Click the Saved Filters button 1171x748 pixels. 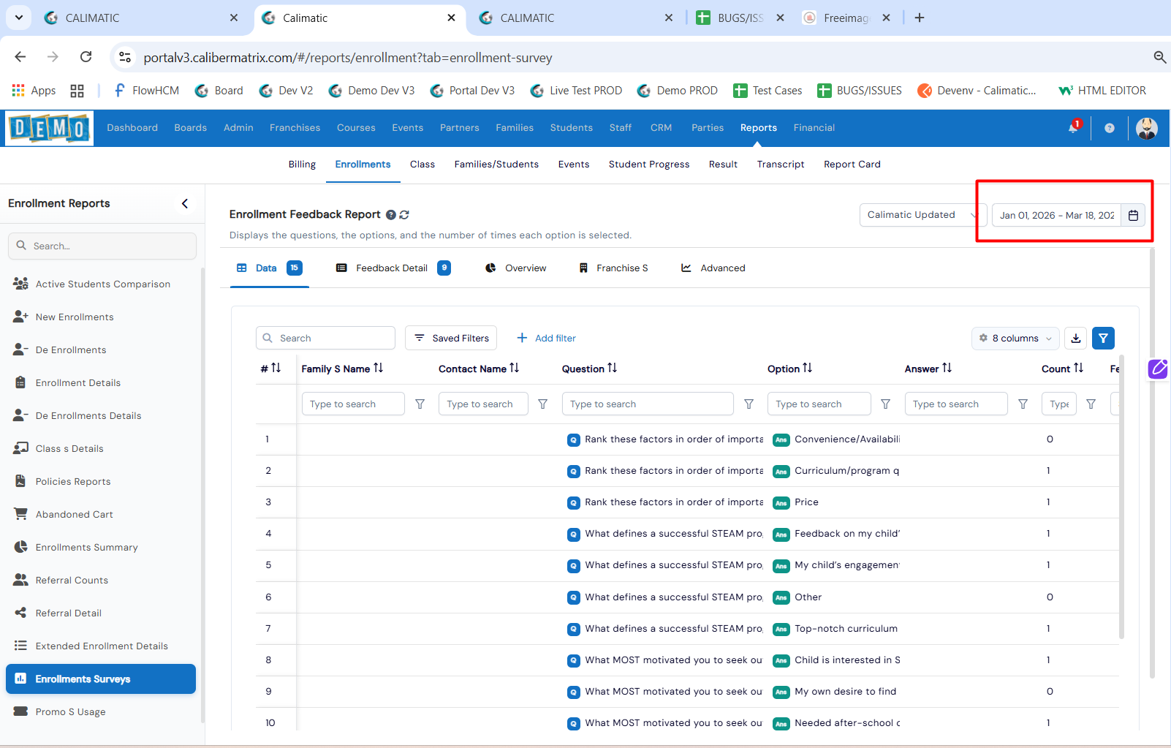coord(451,338)
